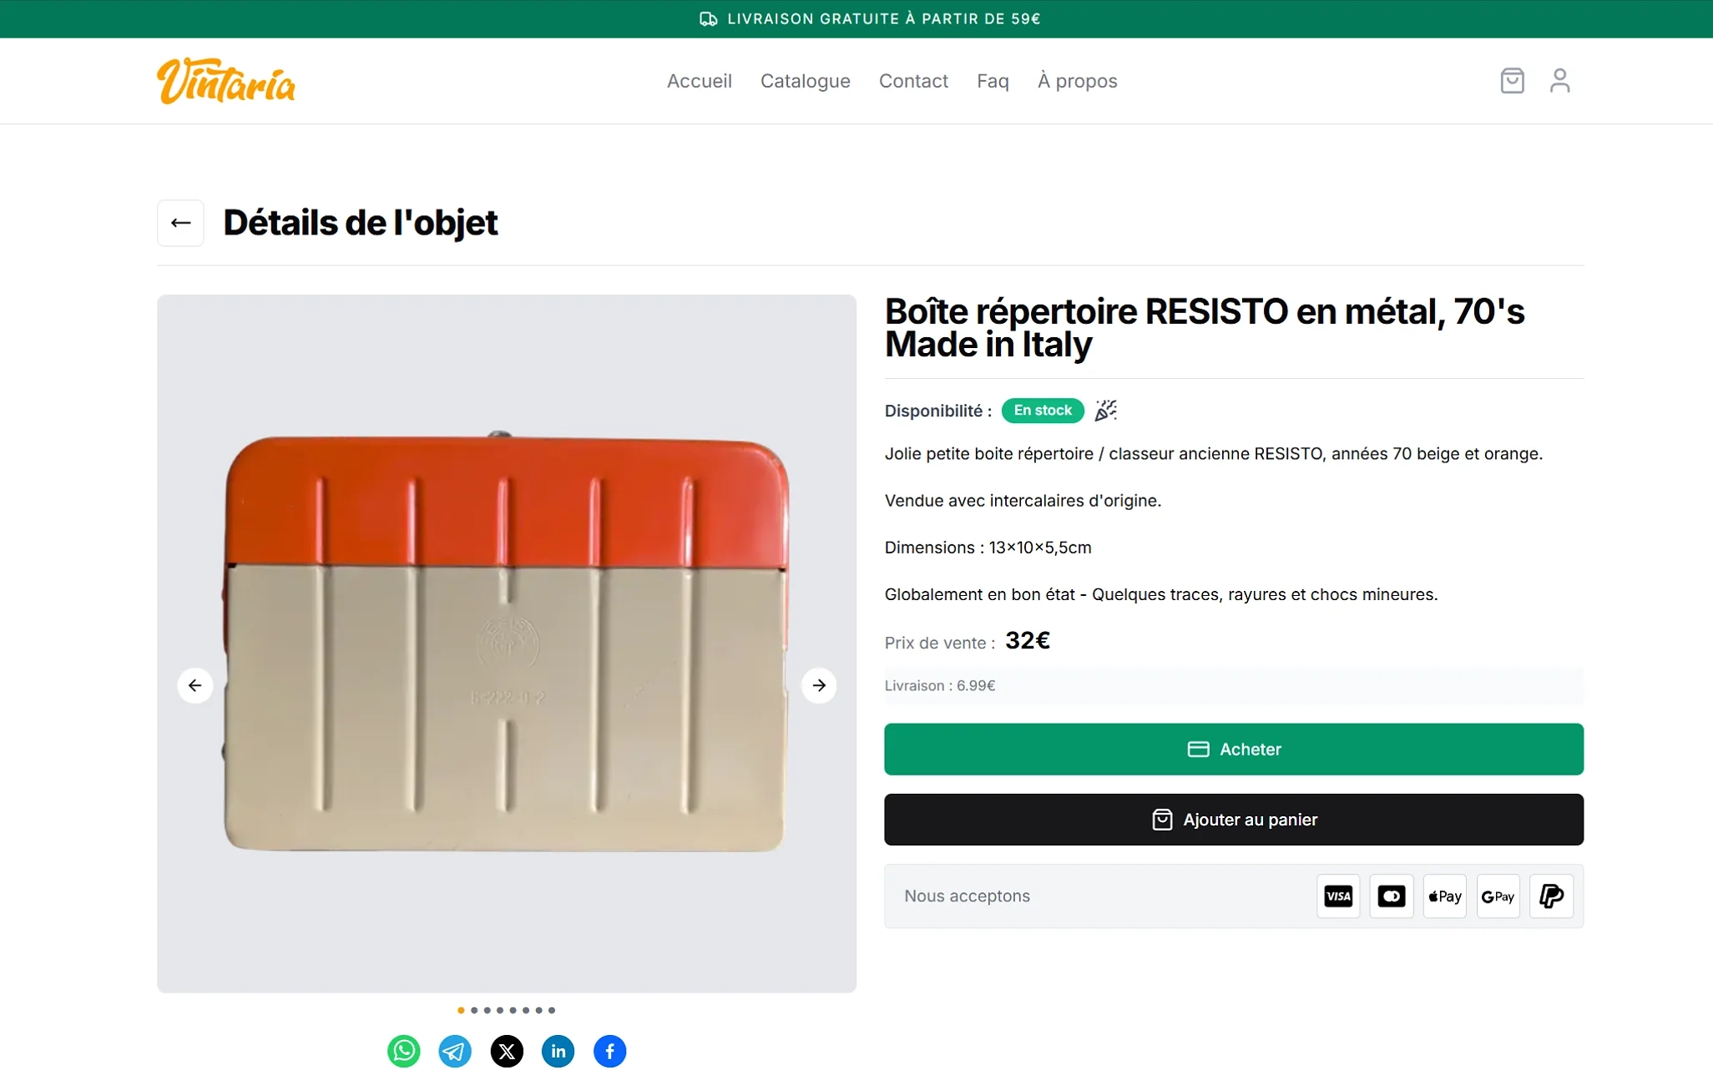Image resolution: width=1713 pixels, height=1070 pixels.
Task: Click the Ajouter au panier button
Action: point(1233,820)
